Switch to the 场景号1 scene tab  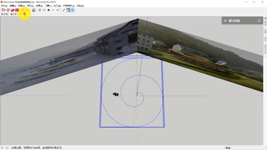tap(4, 14)
